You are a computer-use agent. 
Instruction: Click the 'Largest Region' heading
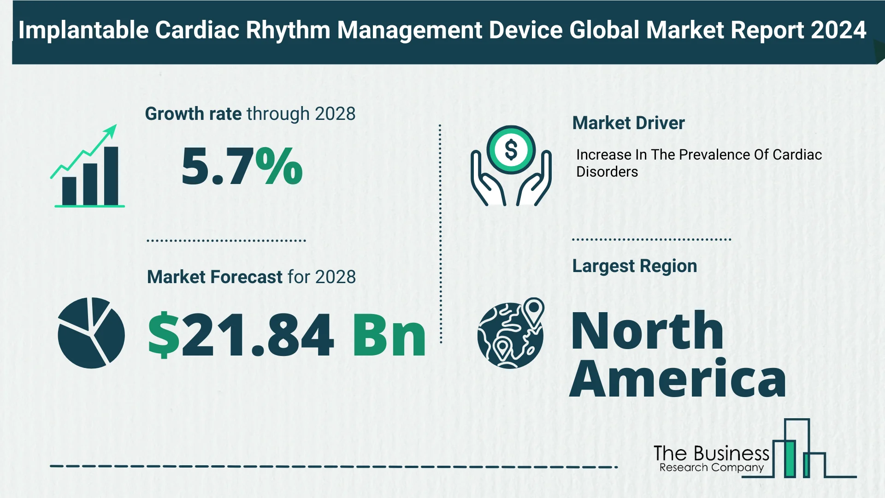634,266
